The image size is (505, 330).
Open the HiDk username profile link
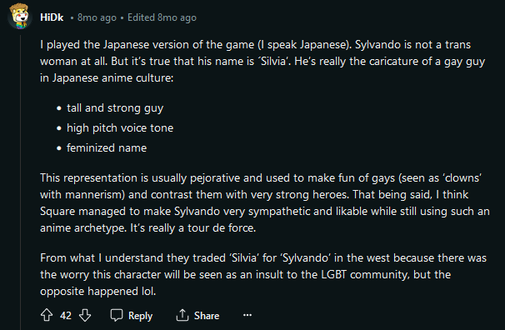click(52, 17)
